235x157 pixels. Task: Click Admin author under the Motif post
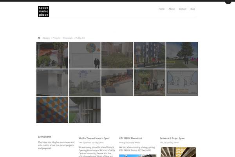(101, 142)
